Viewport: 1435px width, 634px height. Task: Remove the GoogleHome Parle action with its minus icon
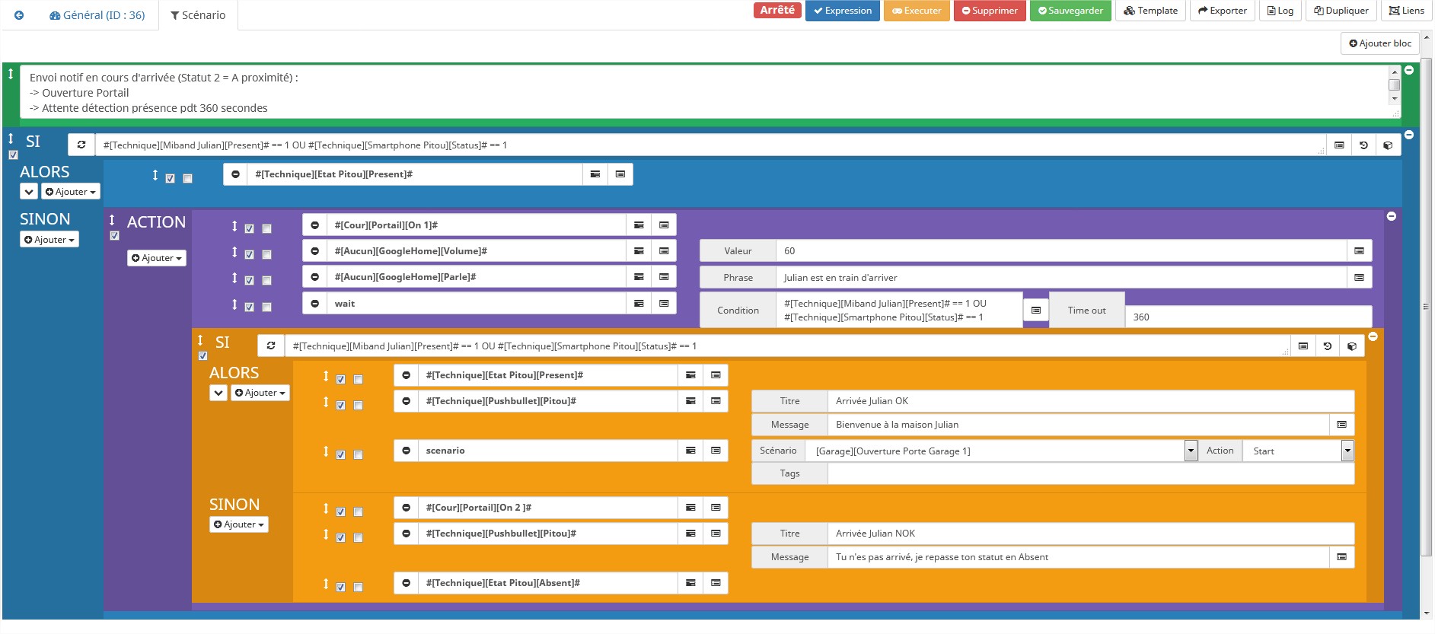[314, 277]
